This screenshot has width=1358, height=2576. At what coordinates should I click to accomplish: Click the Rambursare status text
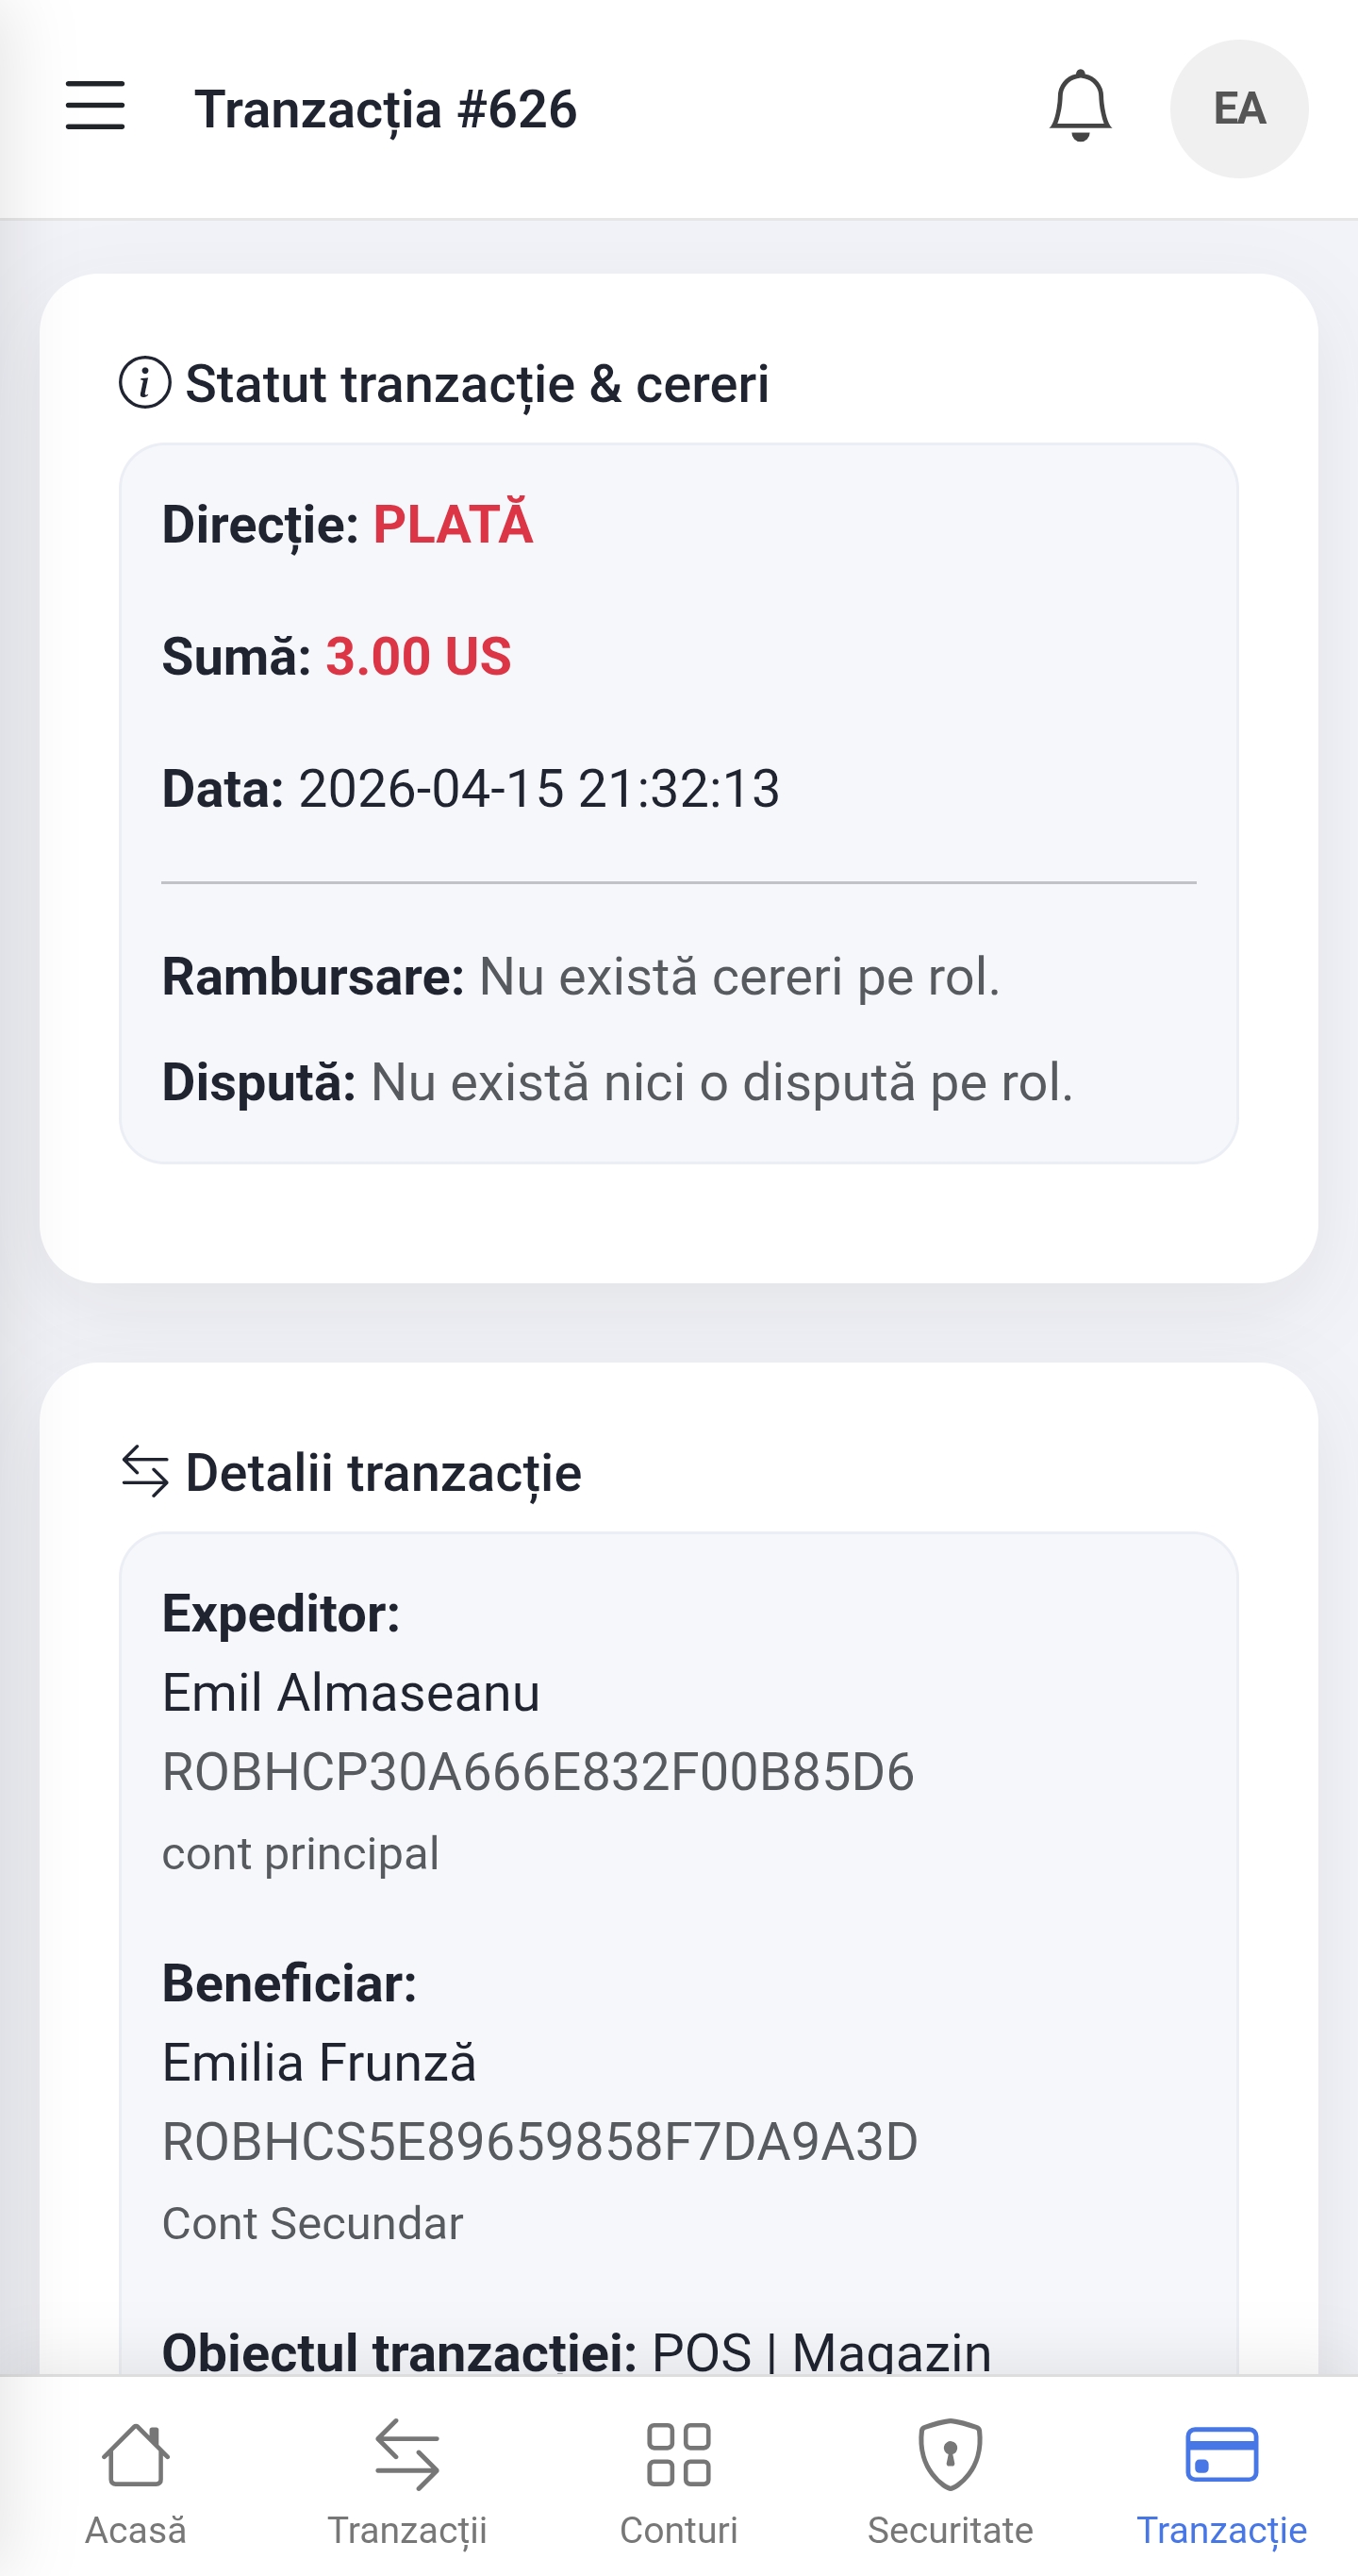click(x=739, y=977)
